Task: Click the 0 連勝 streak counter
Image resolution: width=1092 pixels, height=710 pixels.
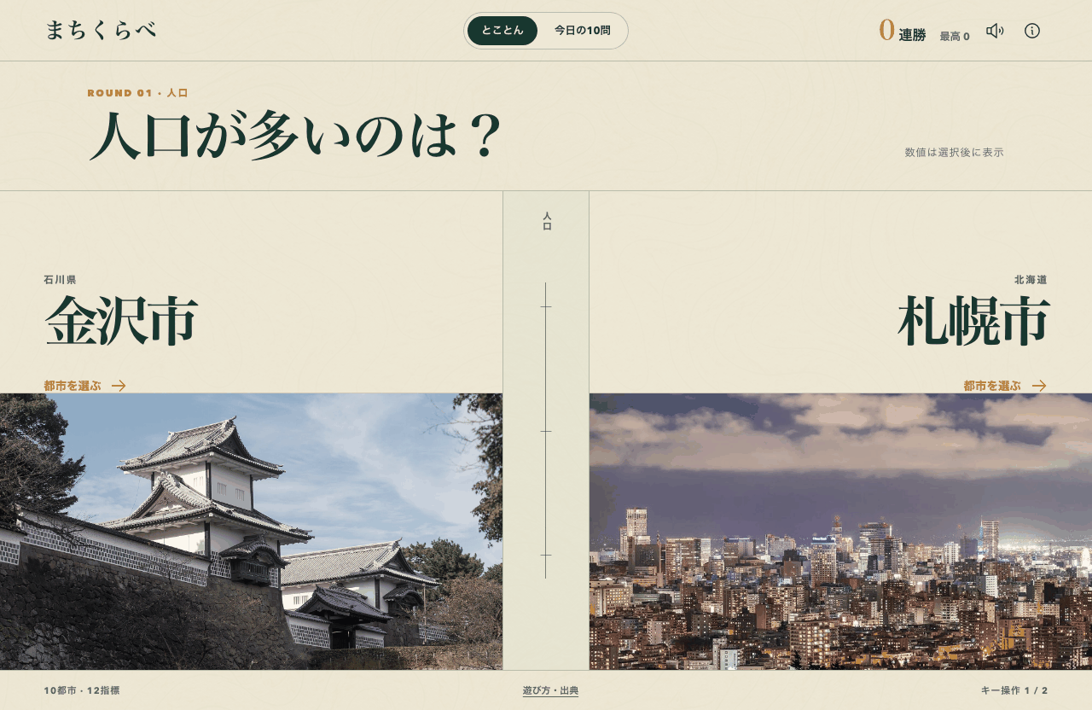Action: 903,32
